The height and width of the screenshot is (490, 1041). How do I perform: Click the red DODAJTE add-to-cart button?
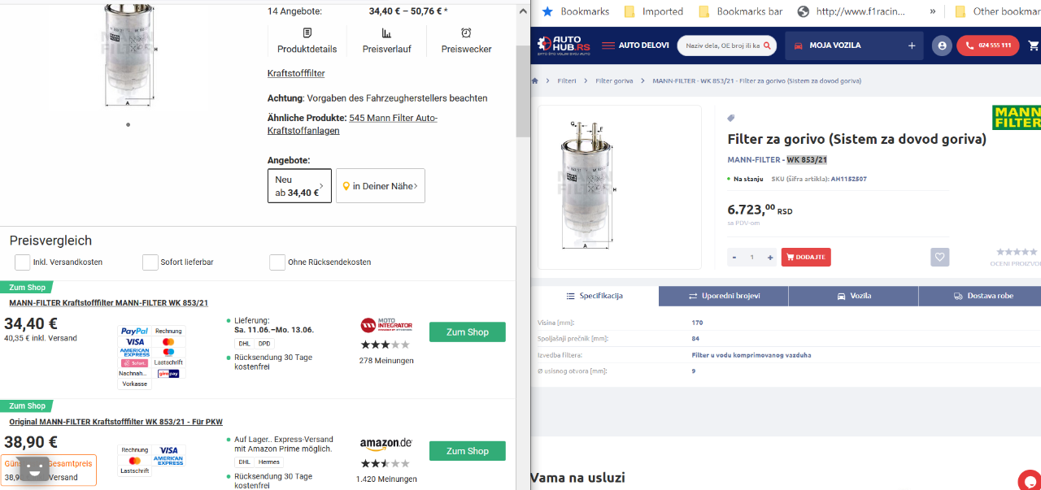[x=806, y=257]
